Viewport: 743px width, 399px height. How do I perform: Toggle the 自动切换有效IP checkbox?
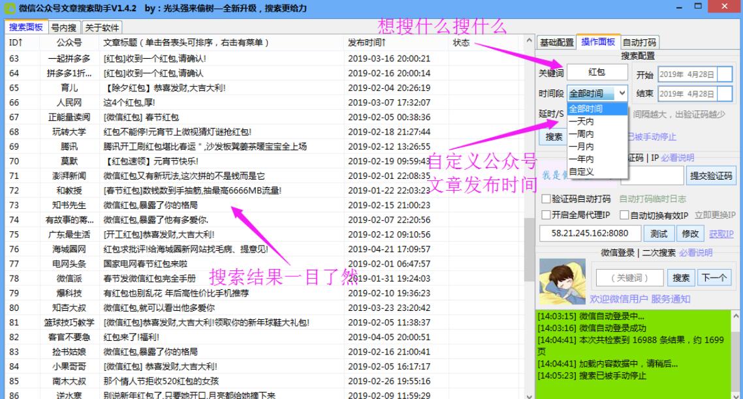[625, 215]
